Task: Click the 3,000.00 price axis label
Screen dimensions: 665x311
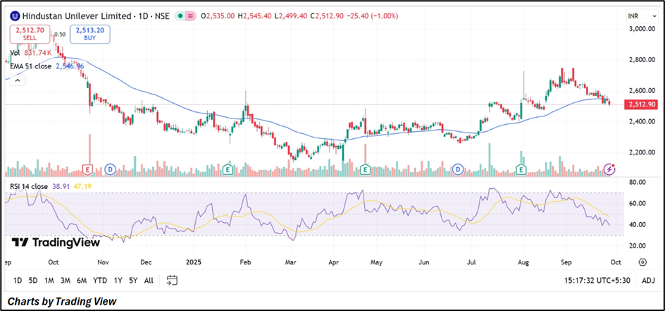Action: [x=640, y=28]
